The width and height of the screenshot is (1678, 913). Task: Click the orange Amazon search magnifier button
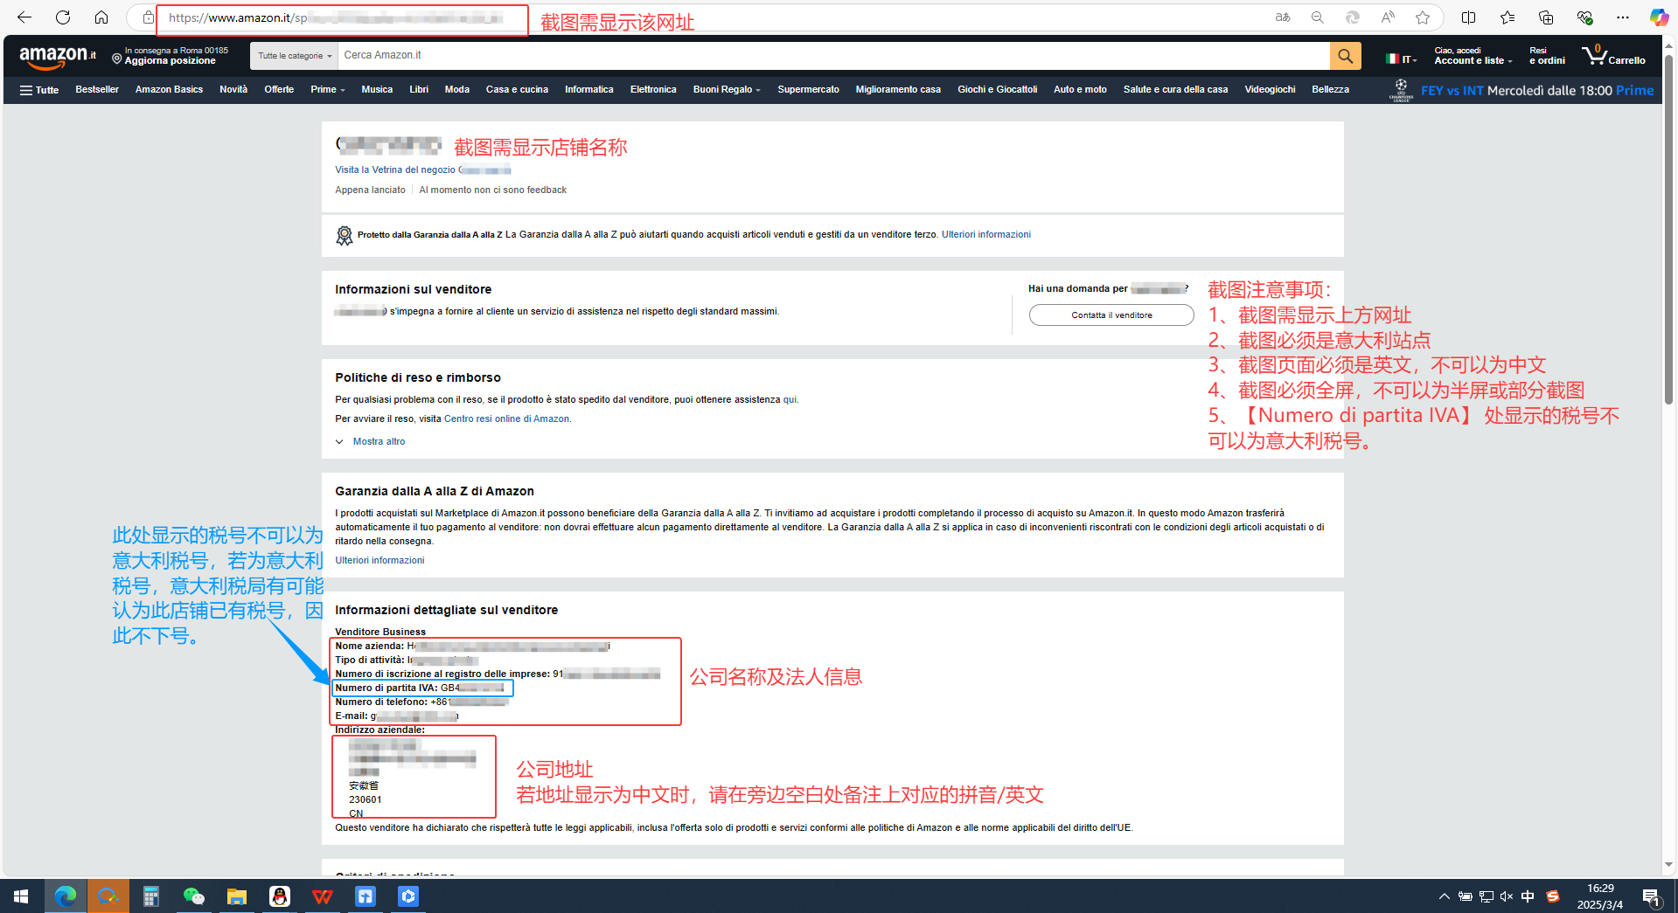click(1345, 56)
